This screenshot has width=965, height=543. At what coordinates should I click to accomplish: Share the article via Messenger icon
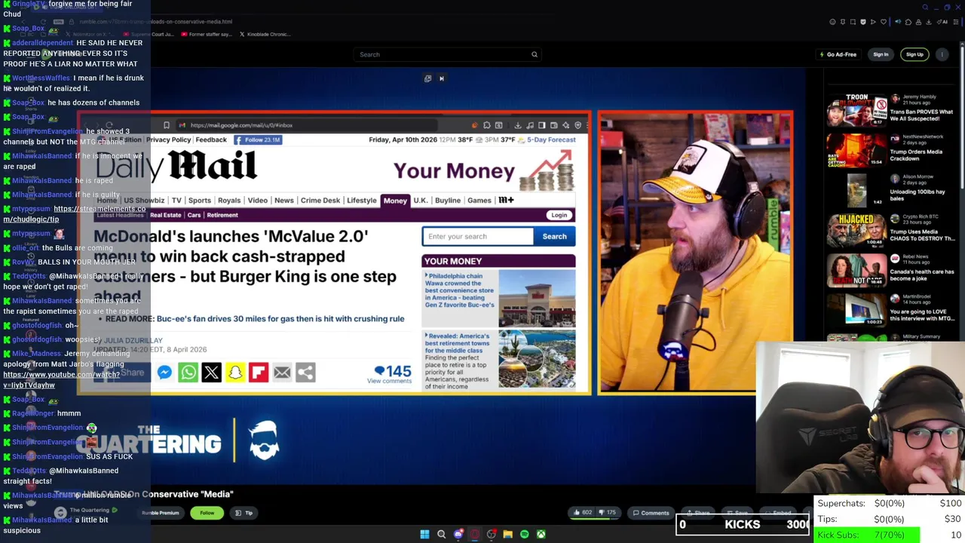[x=164, y=372]
